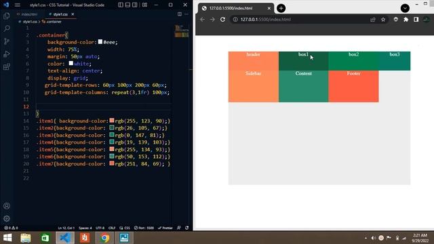Open the .item6 rgb(50, 153, 112) swatch

(x=112, y=157)
